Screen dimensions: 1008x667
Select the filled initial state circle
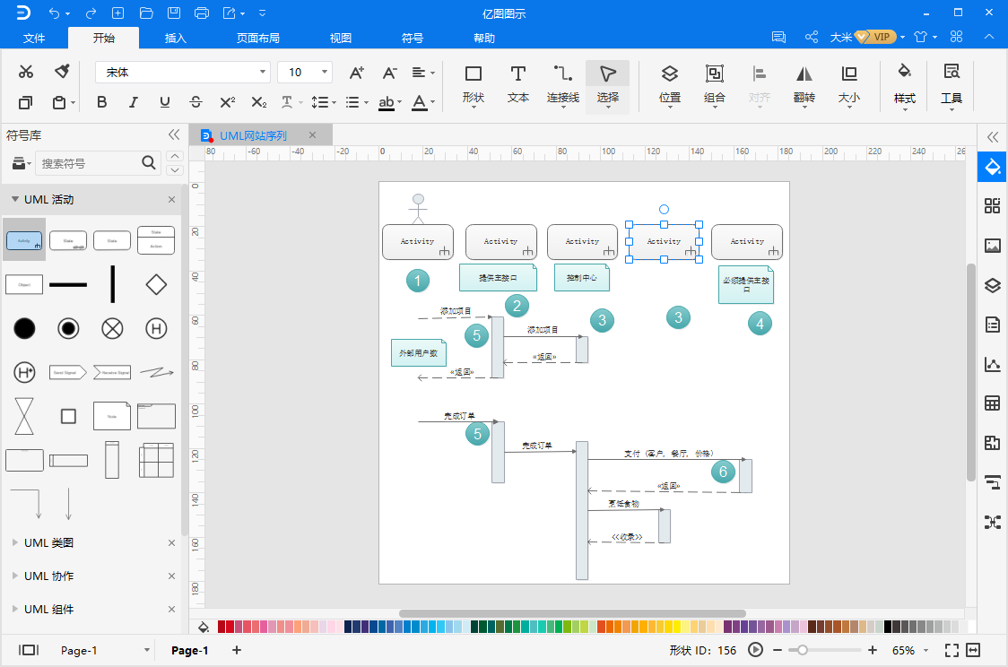(24, 328)
